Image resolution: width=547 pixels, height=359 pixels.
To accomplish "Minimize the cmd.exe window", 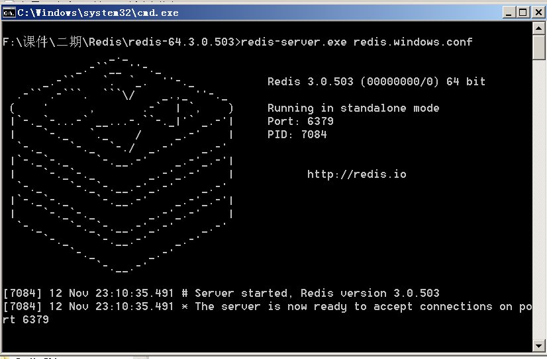I will [x=509, y=13].
